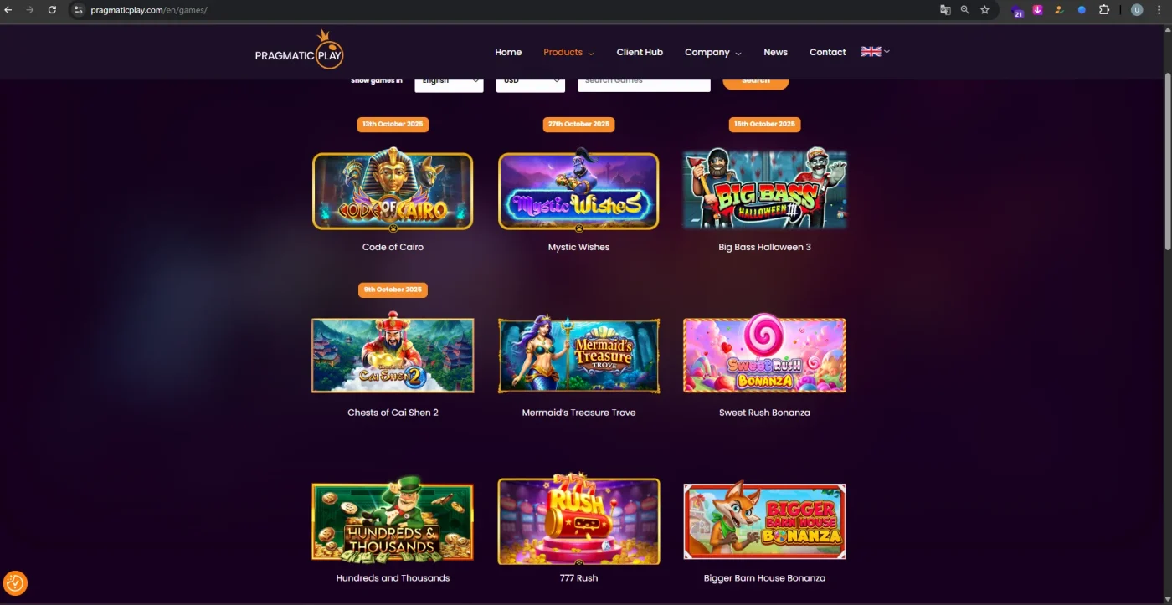The height and width of the screenshot is (605, 1172).
Task: Click the translate page icon in address bar
Action: click(945, 10)
